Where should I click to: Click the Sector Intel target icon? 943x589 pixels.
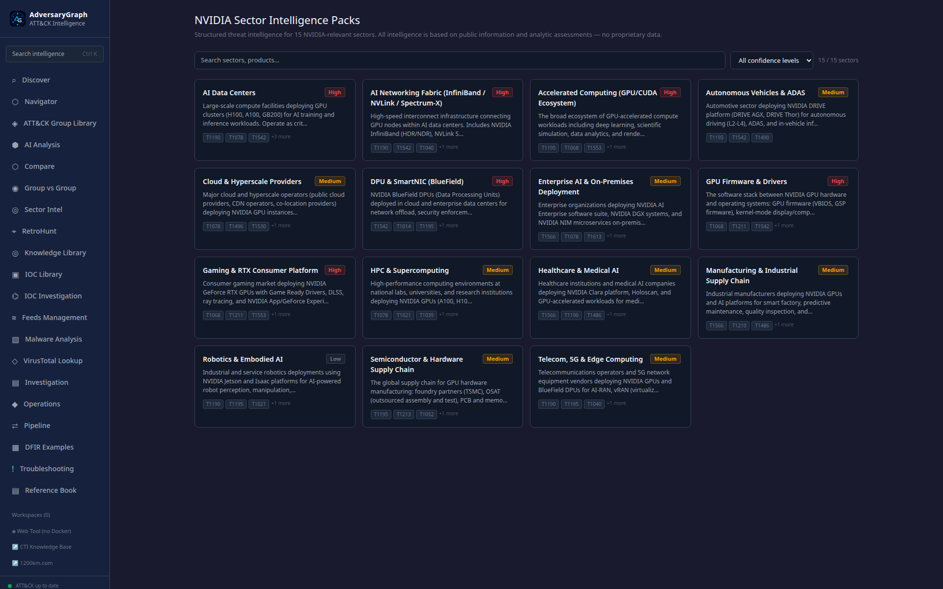click(x=15, y=210)
